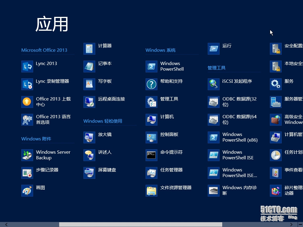Select the Windows 轻松使用 group header
The image size is (303, 227).
[103, 121]
